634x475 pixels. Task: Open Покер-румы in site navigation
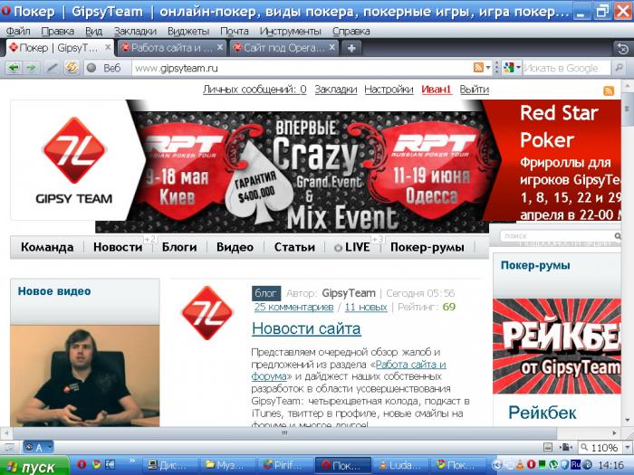427,247
